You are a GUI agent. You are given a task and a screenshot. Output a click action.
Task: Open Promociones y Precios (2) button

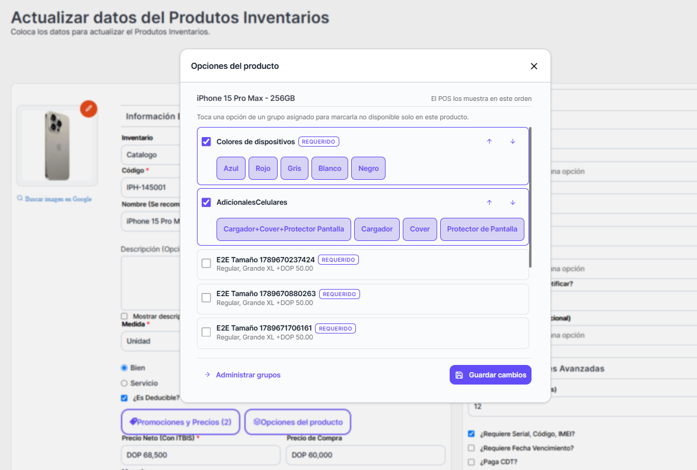180,422
